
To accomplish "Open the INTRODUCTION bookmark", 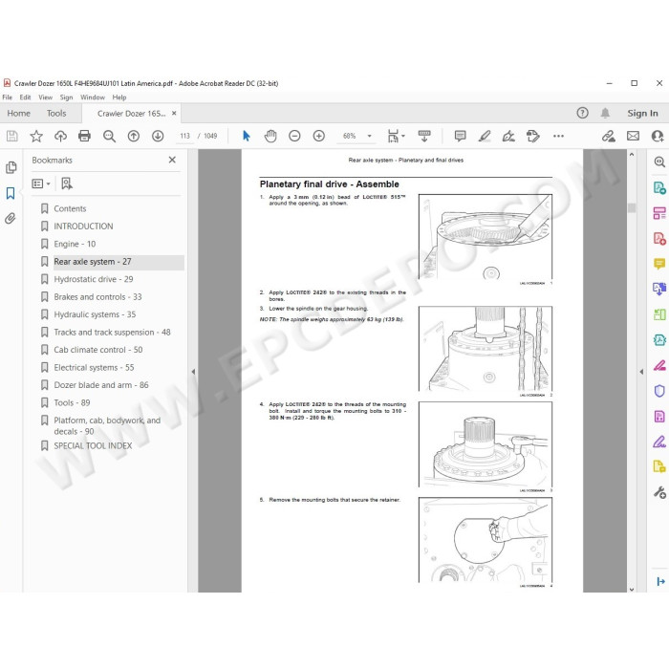I will point(83,227).
